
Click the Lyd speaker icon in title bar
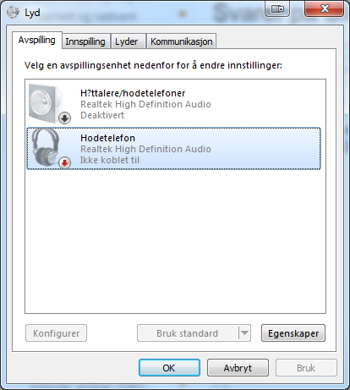(13, 12)
